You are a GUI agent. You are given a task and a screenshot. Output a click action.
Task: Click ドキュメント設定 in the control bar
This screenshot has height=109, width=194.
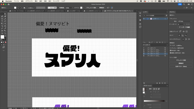coord(91,8)
